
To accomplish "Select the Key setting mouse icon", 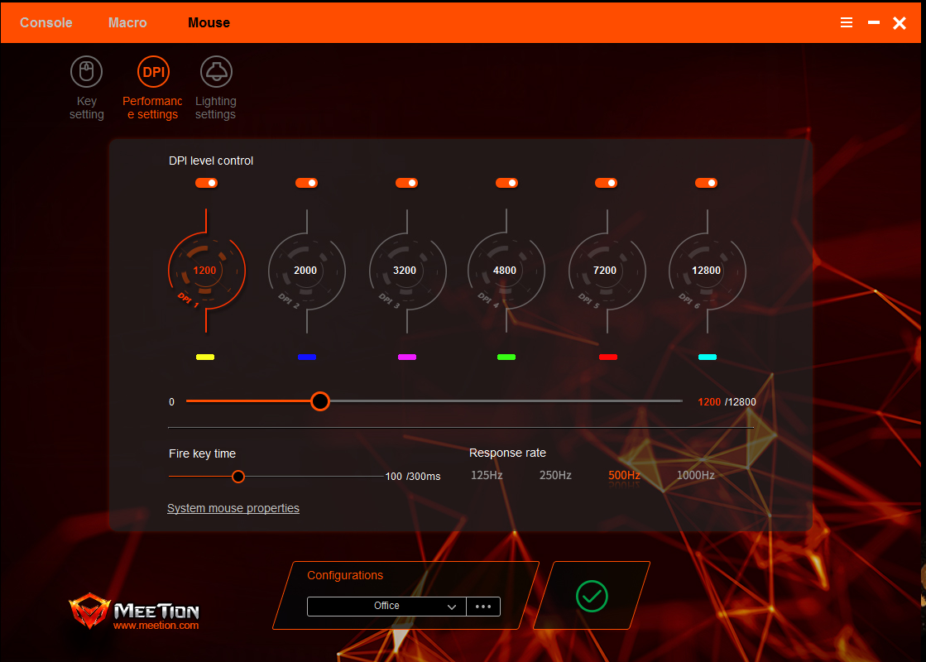I will click(x=86, y=71).
